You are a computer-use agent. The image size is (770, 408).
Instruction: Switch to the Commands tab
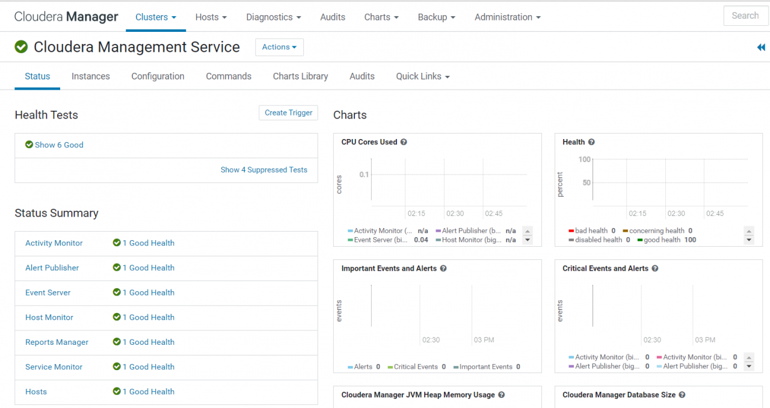pyautogui.click(x=229, y=76)
